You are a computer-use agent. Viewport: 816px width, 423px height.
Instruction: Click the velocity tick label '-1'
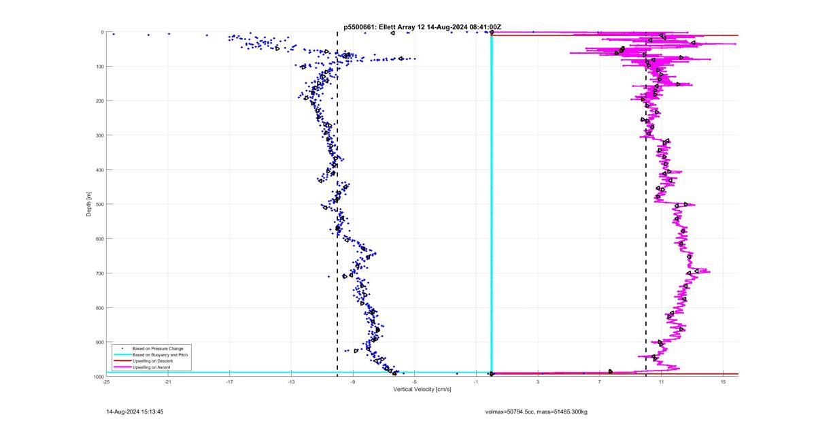tap(476, 382)
